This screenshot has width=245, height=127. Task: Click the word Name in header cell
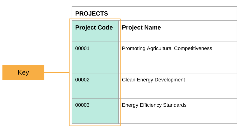152,28
